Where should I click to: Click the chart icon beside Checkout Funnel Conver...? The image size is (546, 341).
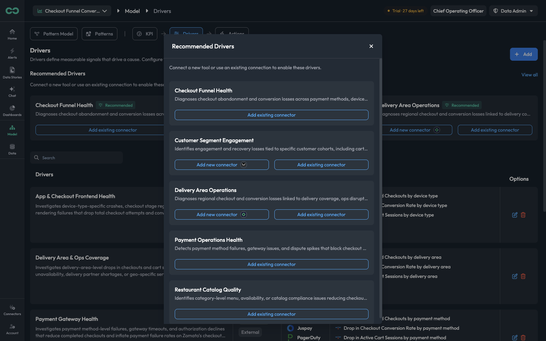pos(40,11)
